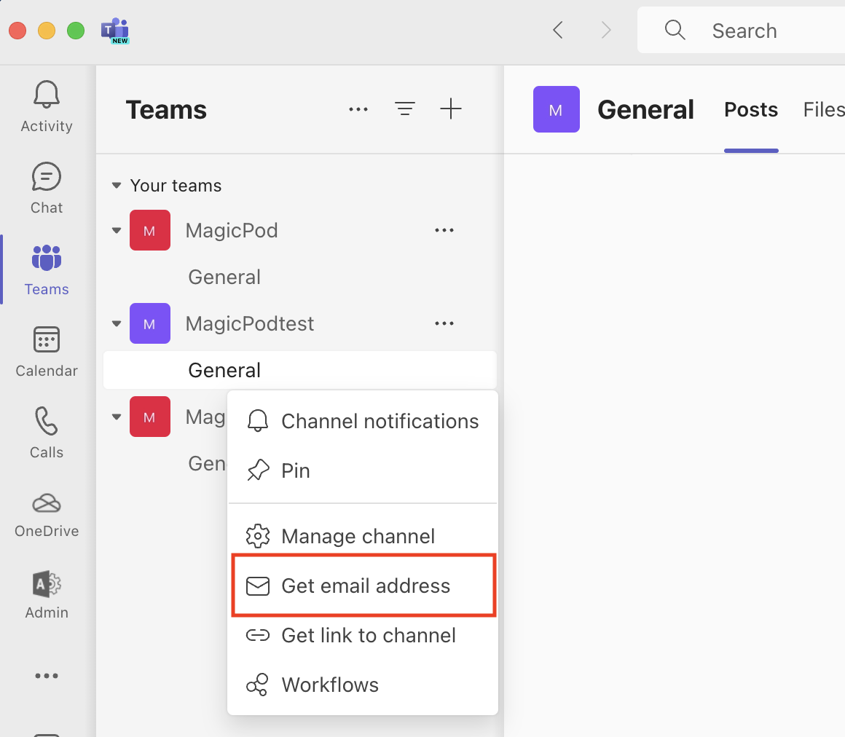Switch to the Files tab
This screenshot has width=845, height=737.
click(x=824, y=110)
